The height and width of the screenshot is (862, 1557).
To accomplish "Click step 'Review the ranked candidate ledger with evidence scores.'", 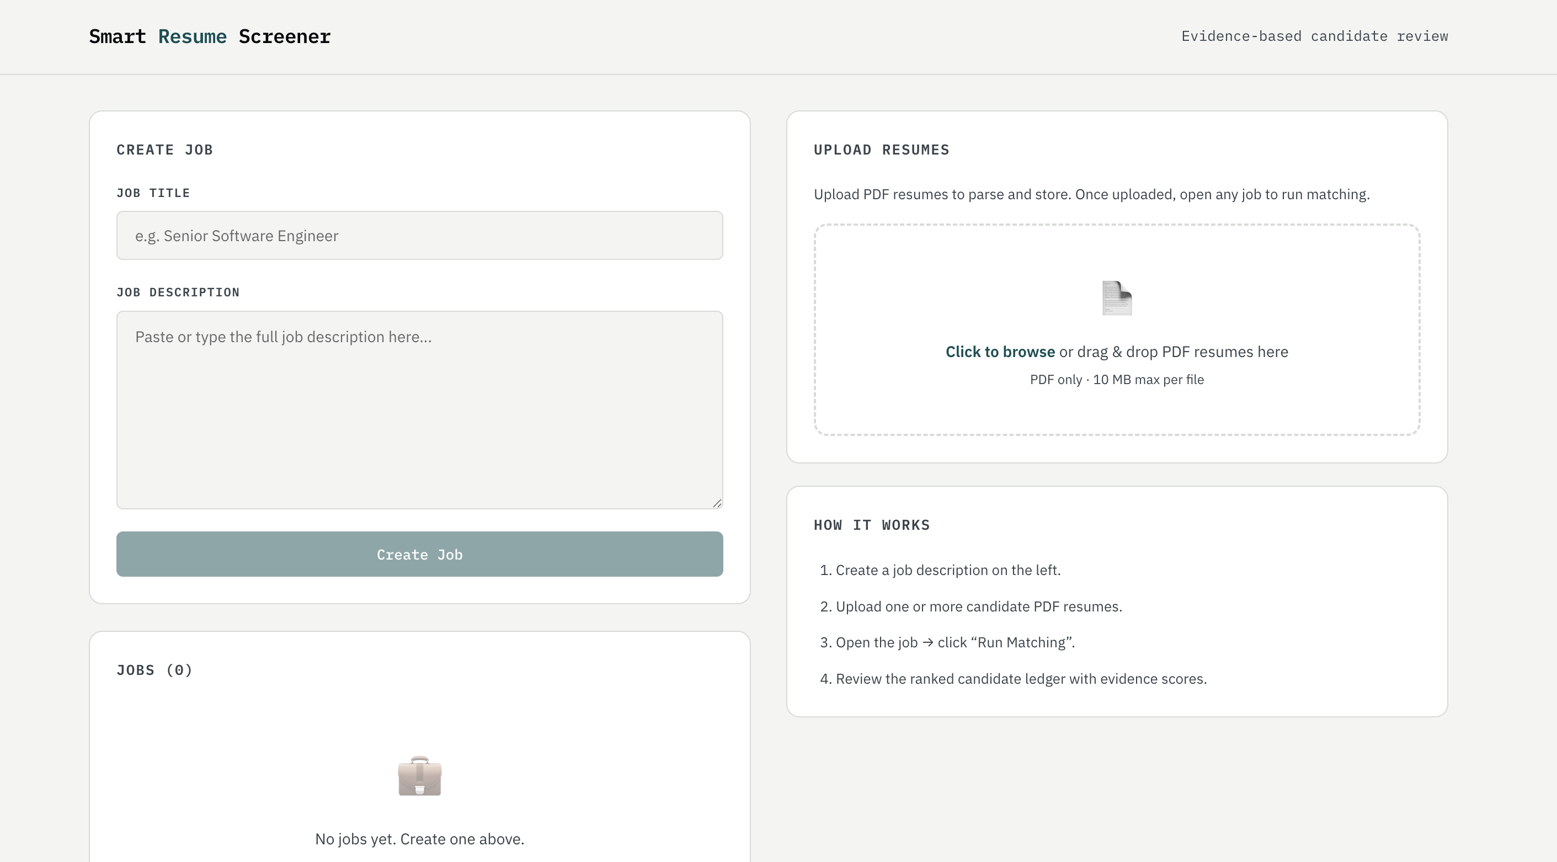I will coord(1021,679).
